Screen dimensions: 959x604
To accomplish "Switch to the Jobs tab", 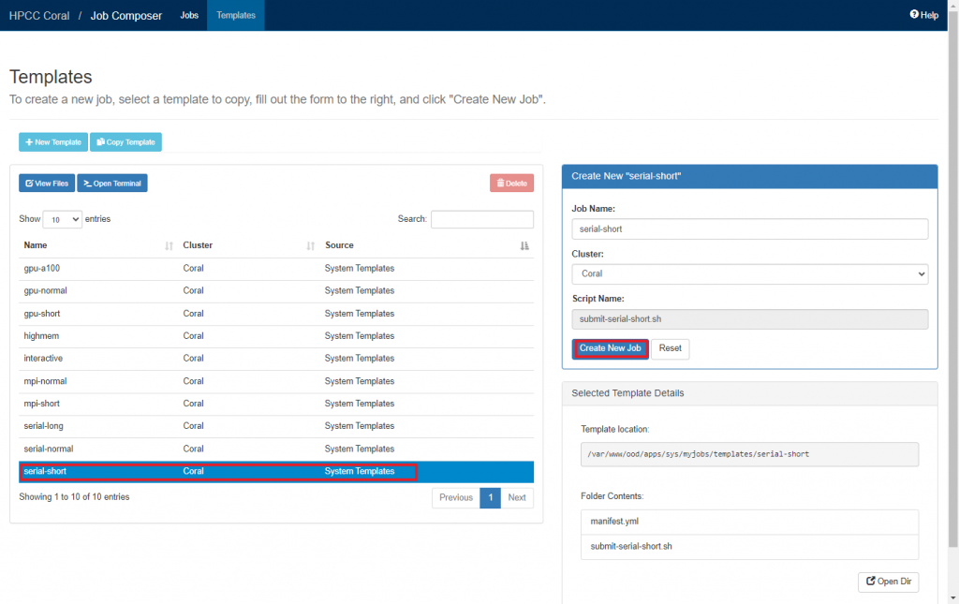I will point(189,15).
